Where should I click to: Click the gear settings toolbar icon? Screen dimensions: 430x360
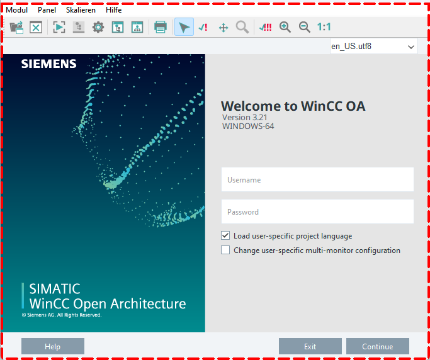click(x=98, y=27)
